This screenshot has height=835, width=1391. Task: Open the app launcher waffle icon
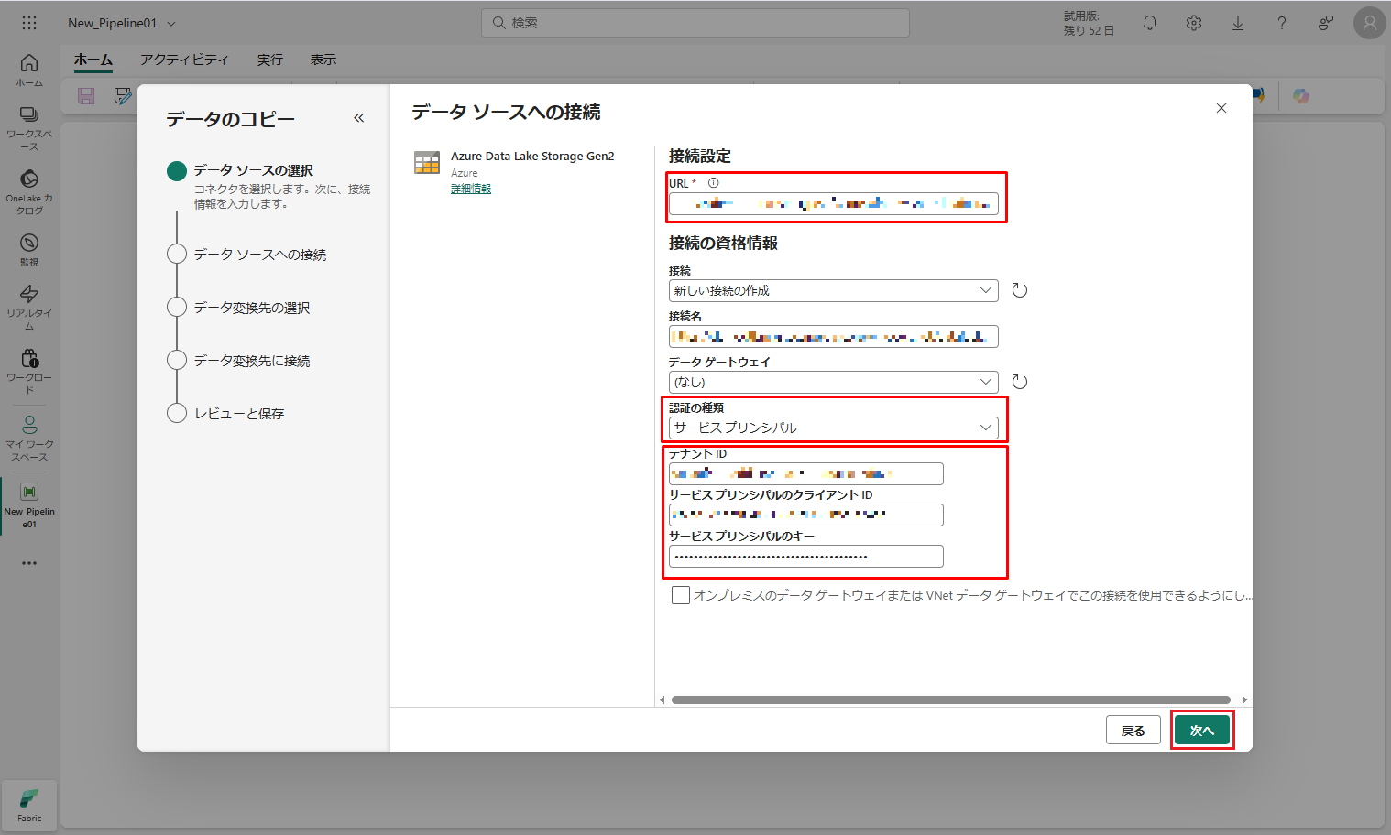[x=29, y=23]
